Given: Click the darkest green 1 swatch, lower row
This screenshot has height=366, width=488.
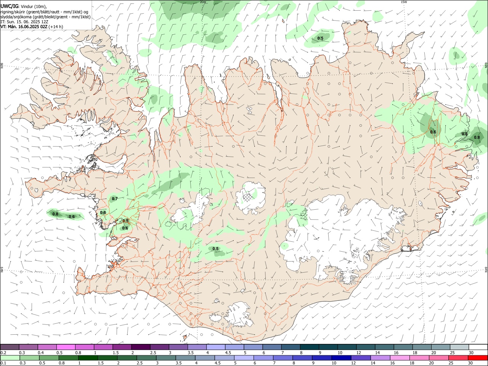Looking at the screenshot, I should pos(88,358).
